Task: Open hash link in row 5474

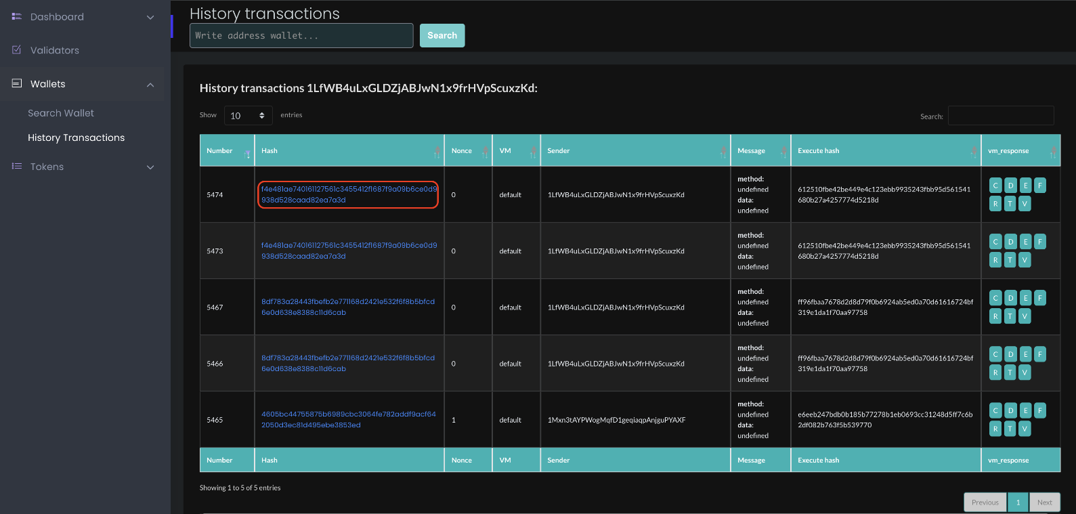Action: point(349,194)
